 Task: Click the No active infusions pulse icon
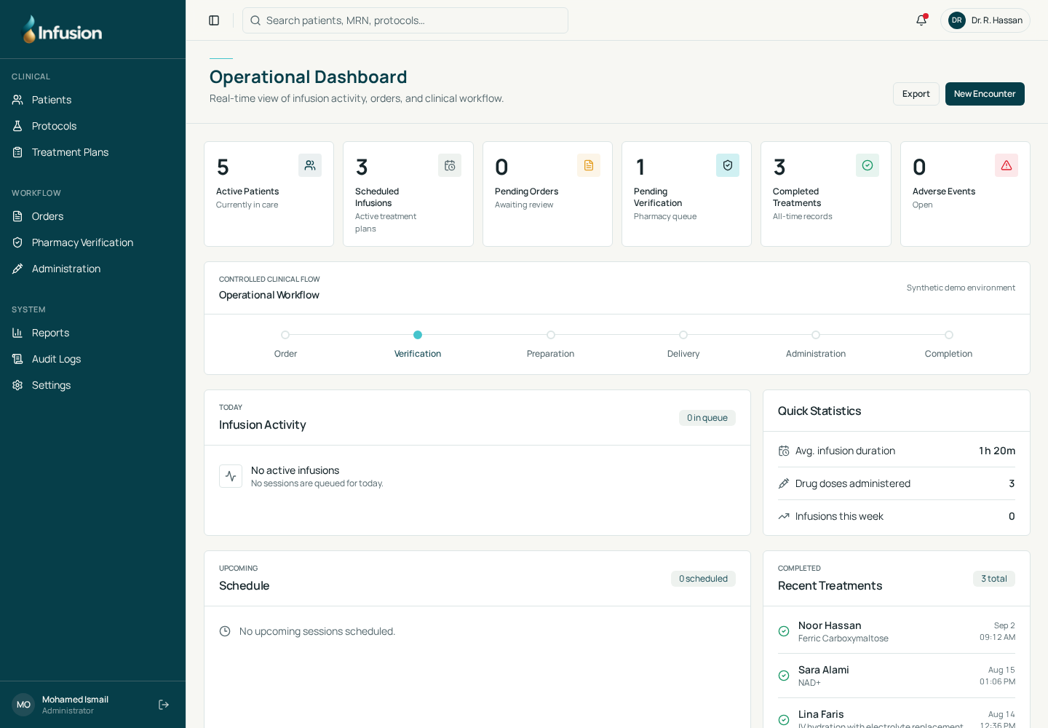231,476
